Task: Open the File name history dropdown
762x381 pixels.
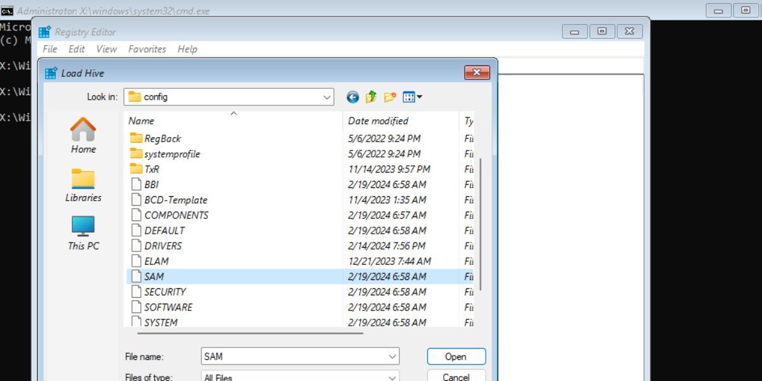Action: coord(391,356)
